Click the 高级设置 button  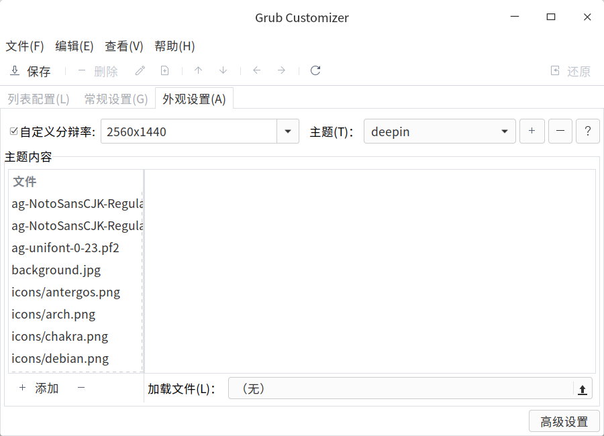coord(563,421)
